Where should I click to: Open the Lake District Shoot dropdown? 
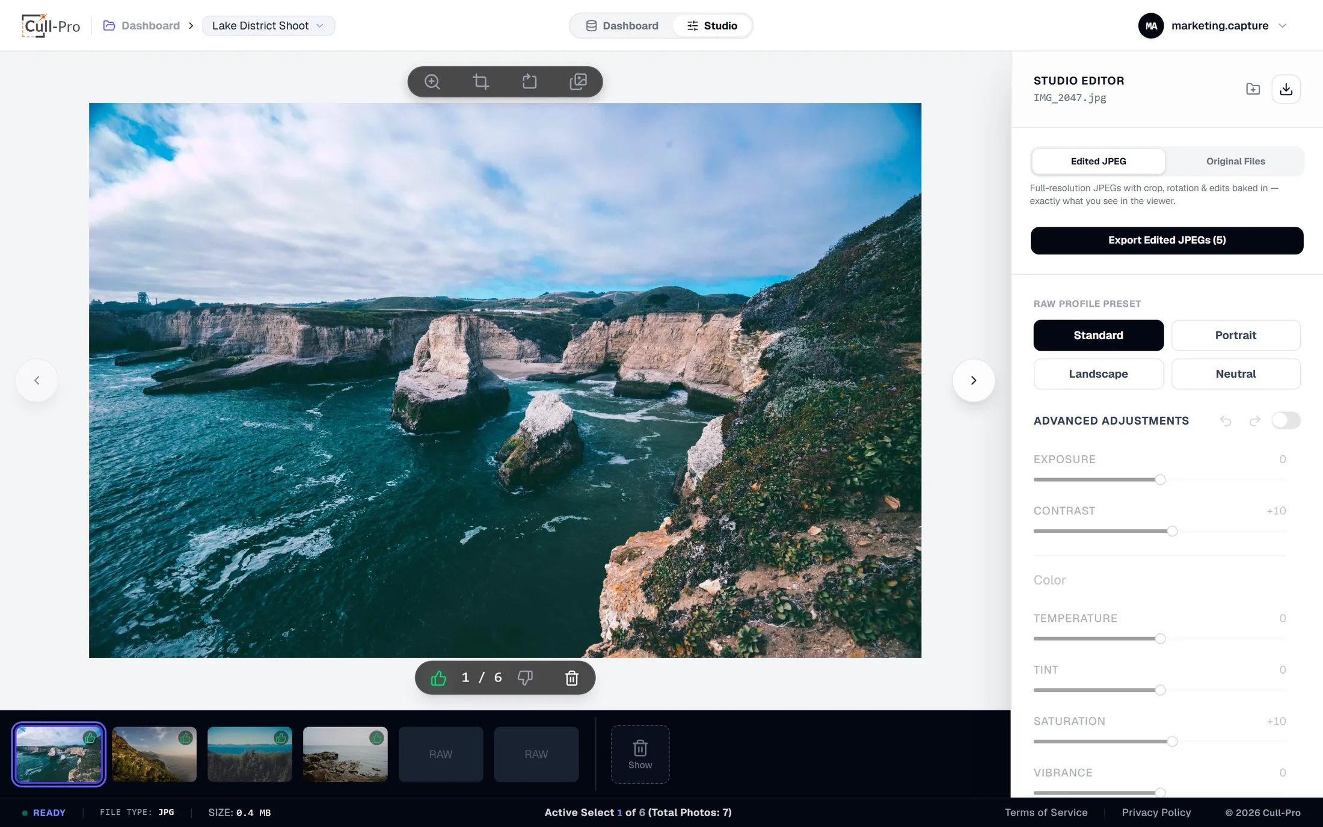pyautogui.click(x=268, y=26)
